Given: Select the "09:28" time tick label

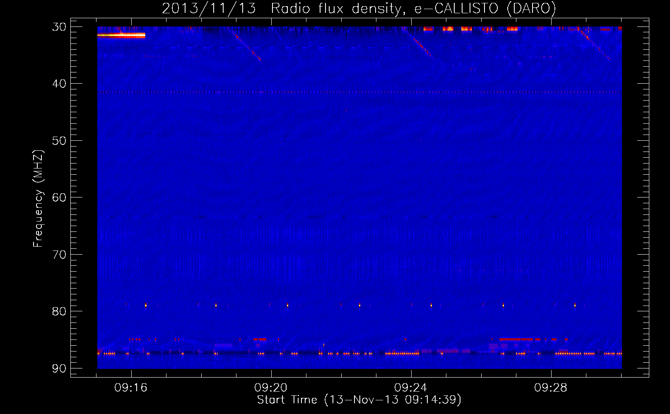Looking at the screenshot, I should click(551, 388).
